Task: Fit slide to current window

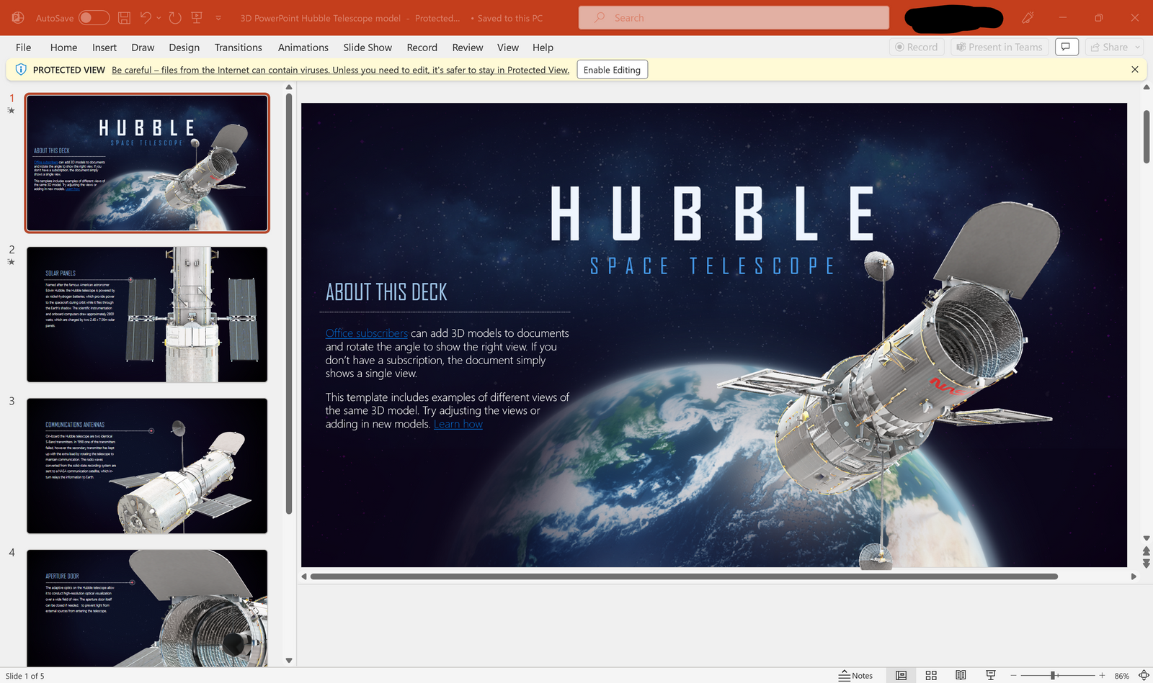Action: (1144, 675)
